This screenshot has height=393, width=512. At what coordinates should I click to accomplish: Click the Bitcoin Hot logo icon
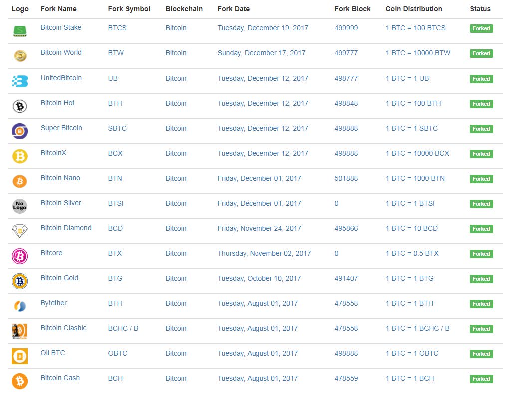pos(20,106)
